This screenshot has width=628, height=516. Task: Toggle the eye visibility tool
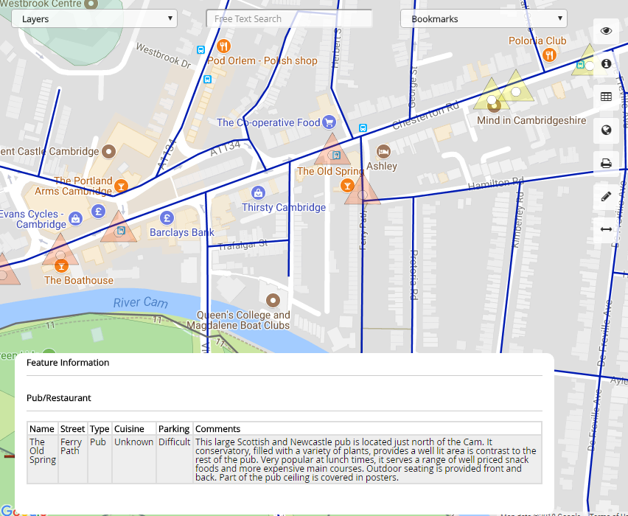(x=606, y=31)
